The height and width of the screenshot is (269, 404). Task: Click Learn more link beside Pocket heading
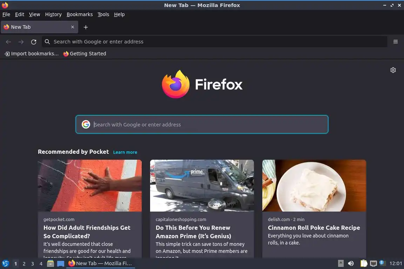click(125, 152)
